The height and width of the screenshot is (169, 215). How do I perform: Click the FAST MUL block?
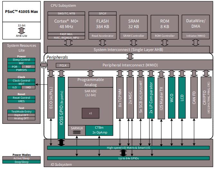click(x=66, y=34)
